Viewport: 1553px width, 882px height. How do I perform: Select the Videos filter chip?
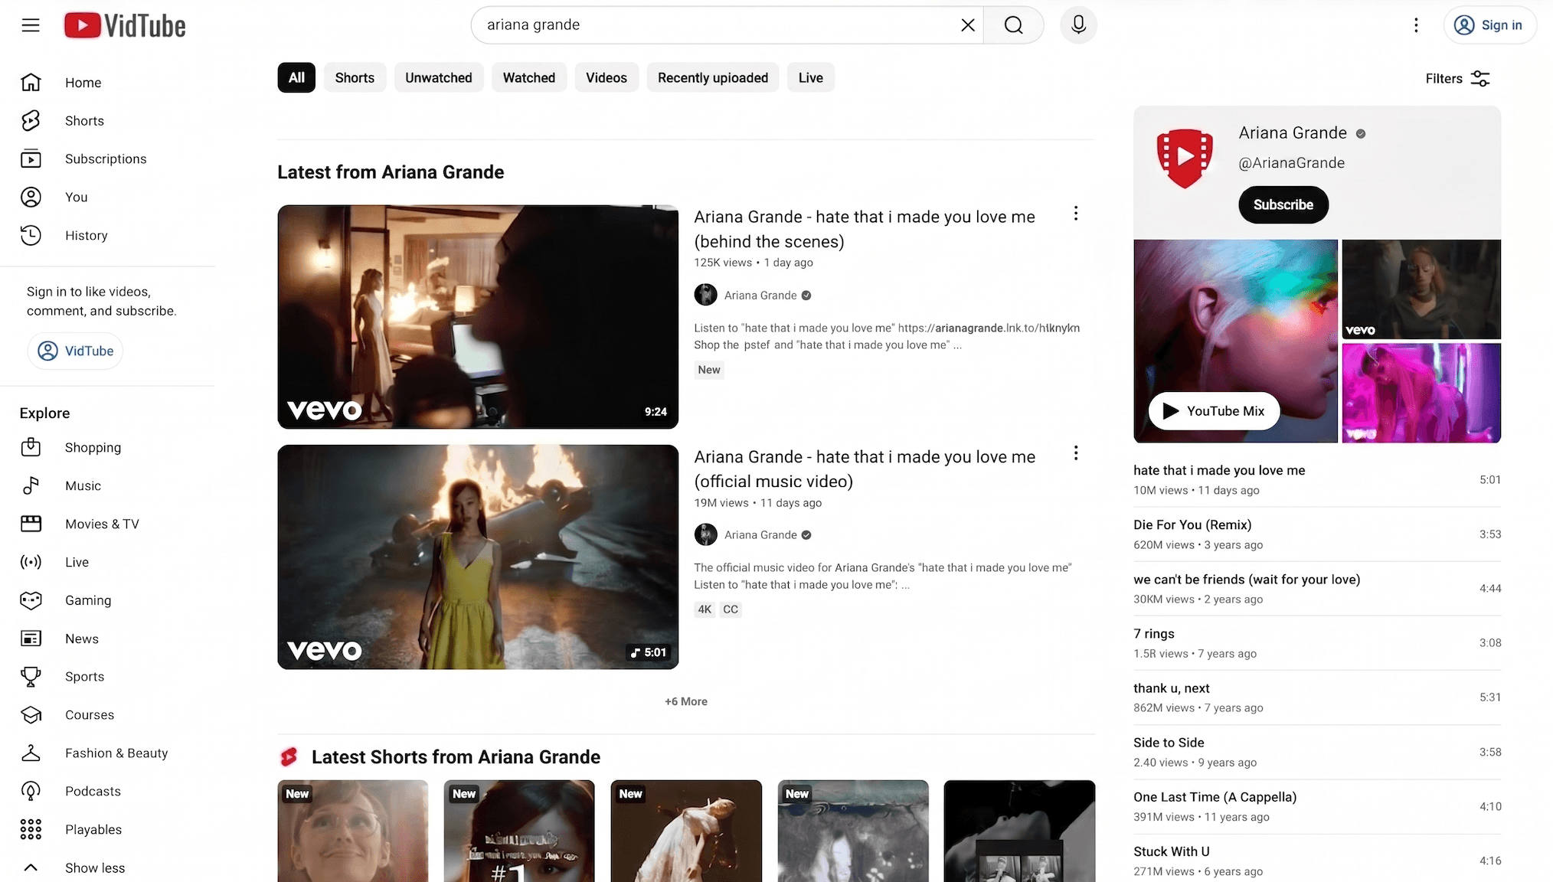606,78
